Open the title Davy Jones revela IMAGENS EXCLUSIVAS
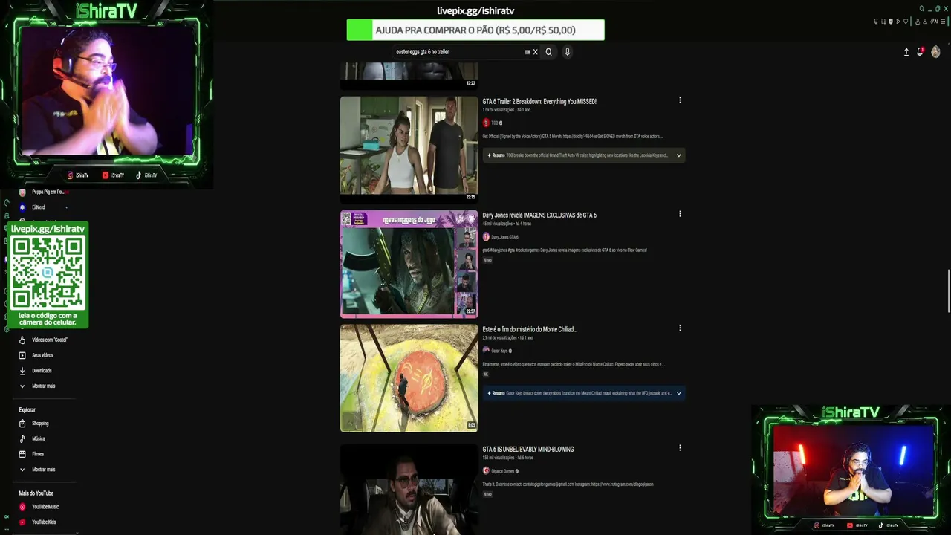This screenshot has width=951, height=535. point(539,215)
